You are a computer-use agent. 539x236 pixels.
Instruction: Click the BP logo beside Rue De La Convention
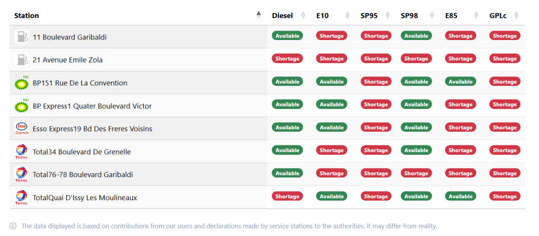22,83
